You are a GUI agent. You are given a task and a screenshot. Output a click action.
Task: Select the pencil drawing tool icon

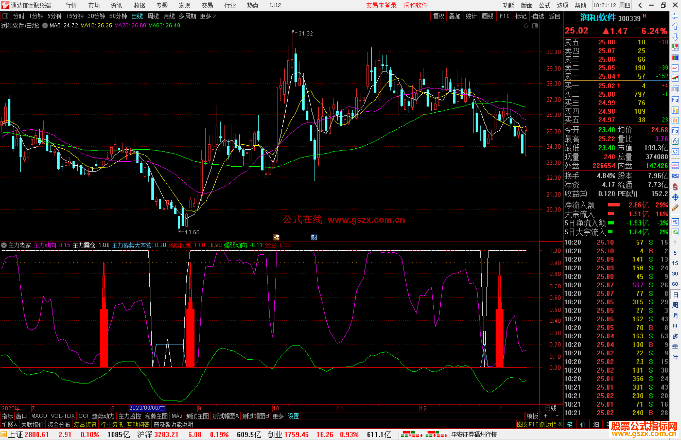(x=675, y=208)
